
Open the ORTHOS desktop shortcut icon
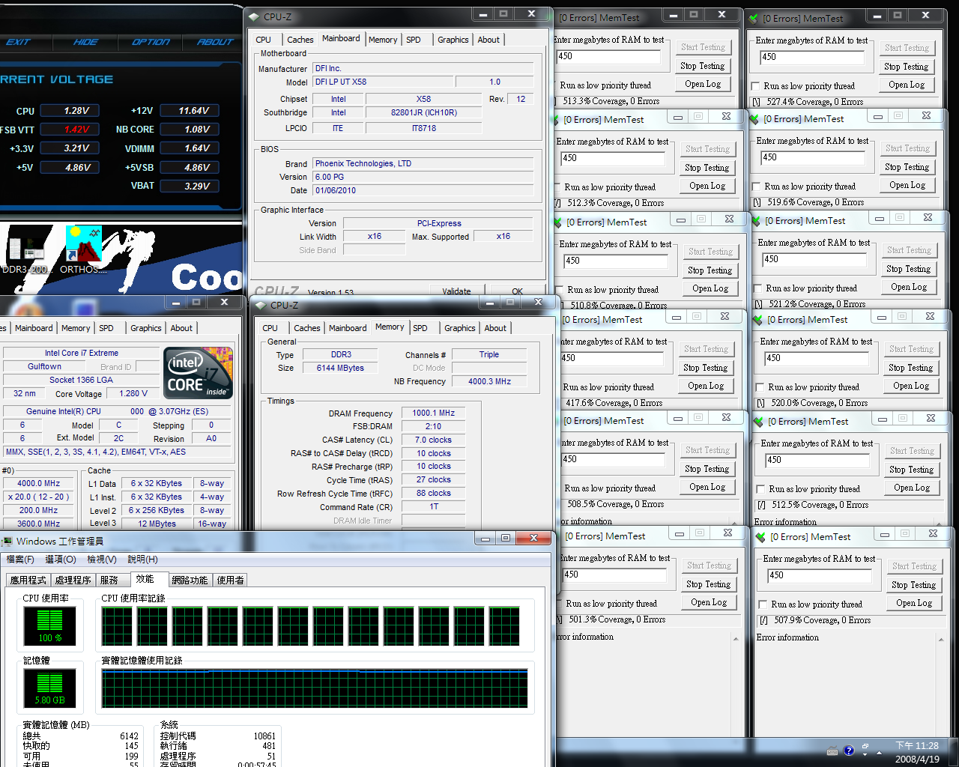click(83, 243)
